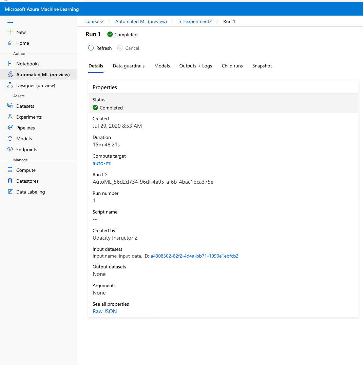
Task: Open Pipelines from the sidebar
Action: [x=25, y=128]
